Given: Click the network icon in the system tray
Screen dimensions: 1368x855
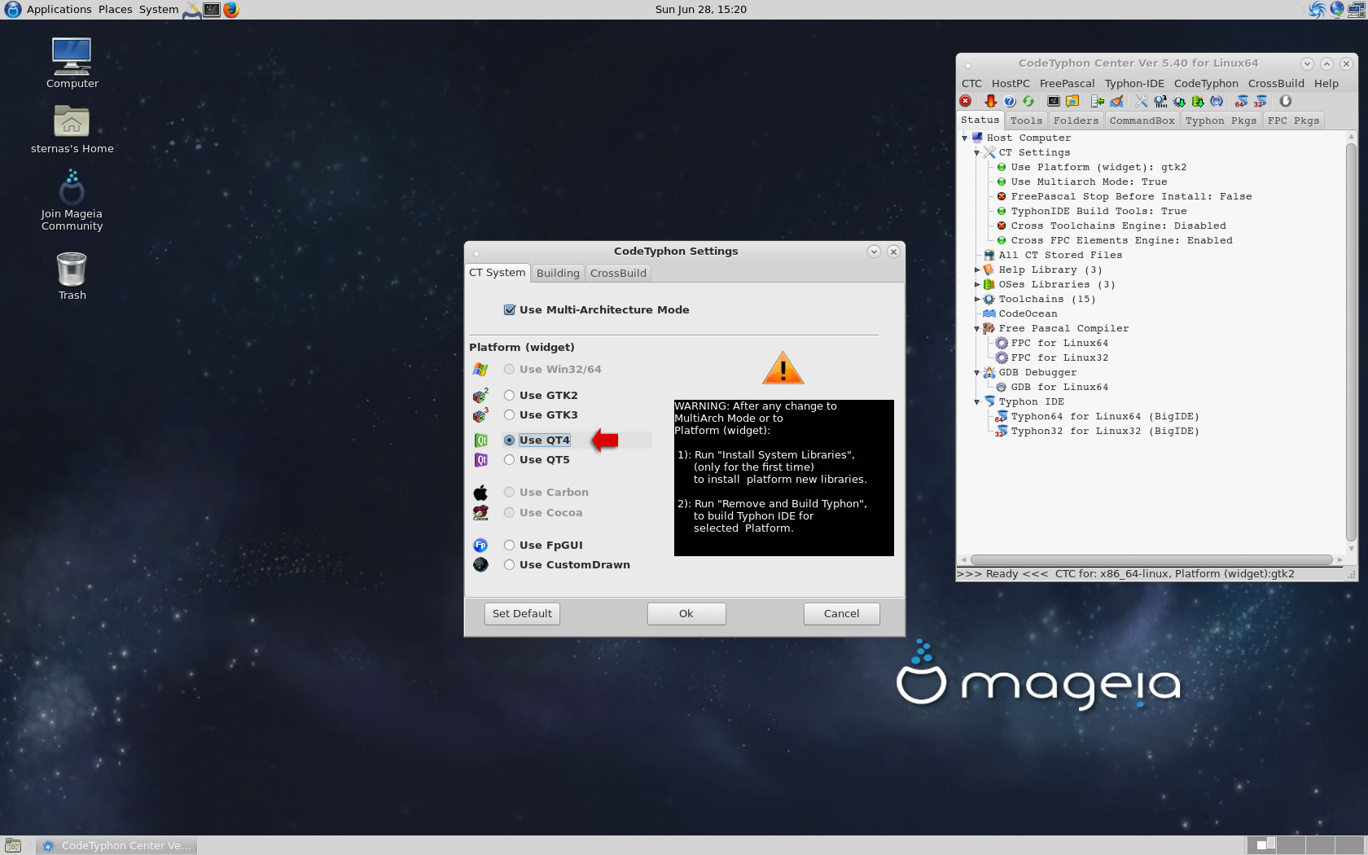Looking at the screenshot, I should pyautogui.click(x=1356, y=10).
